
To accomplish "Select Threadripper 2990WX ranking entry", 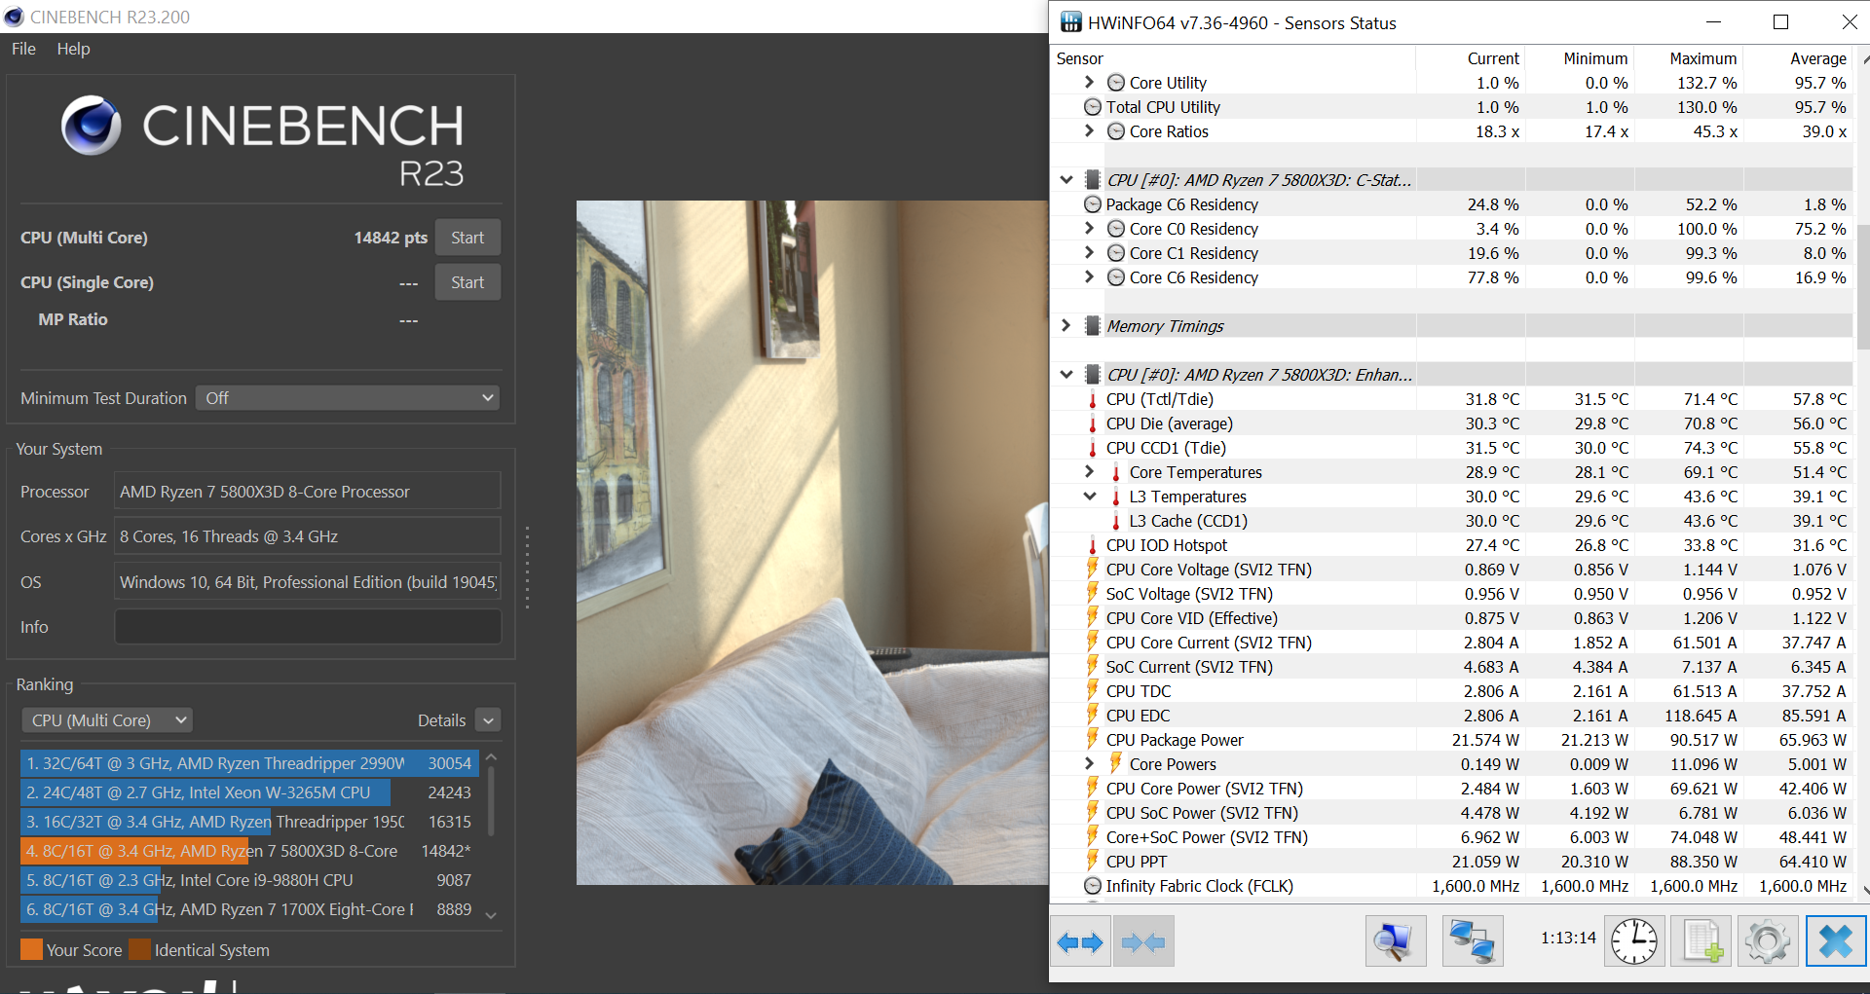I will pos(249,763).
